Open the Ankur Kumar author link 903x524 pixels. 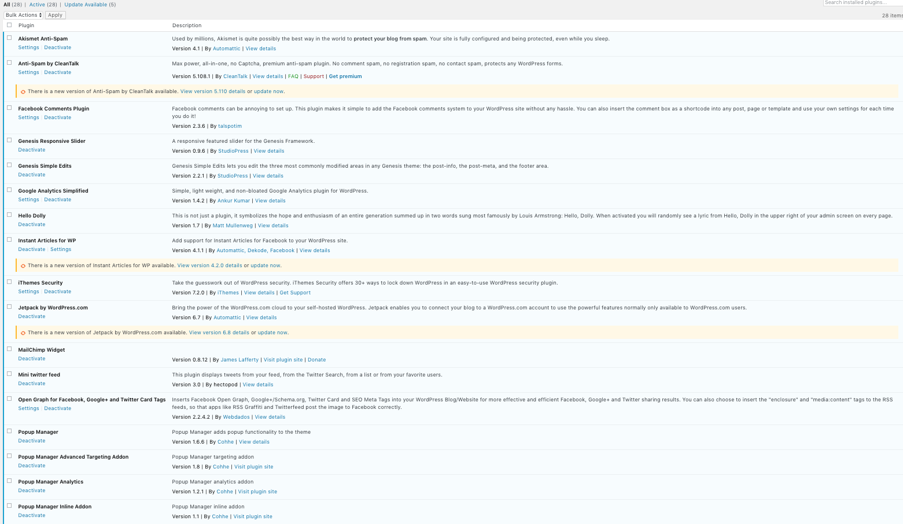(234, 201)
